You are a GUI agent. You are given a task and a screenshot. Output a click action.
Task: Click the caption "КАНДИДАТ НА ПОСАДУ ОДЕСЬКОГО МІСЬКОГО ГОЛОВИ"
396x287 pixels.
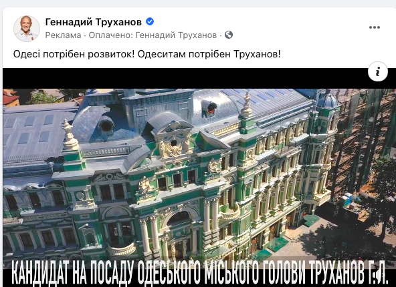(159, 272)
